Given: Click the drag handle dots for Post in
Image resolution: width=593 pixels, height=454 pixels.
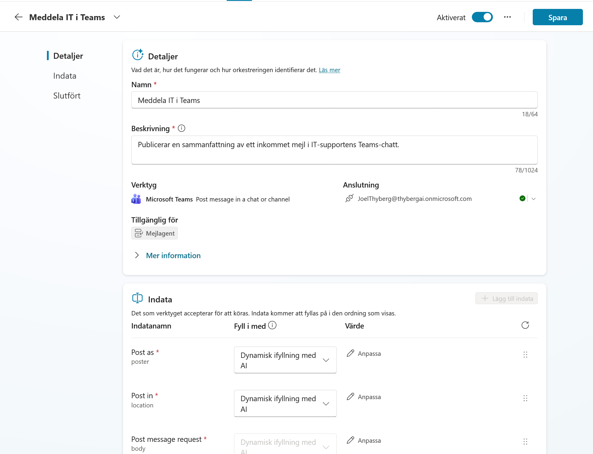Looking at the screenshot, I should [x=525, y=398].
